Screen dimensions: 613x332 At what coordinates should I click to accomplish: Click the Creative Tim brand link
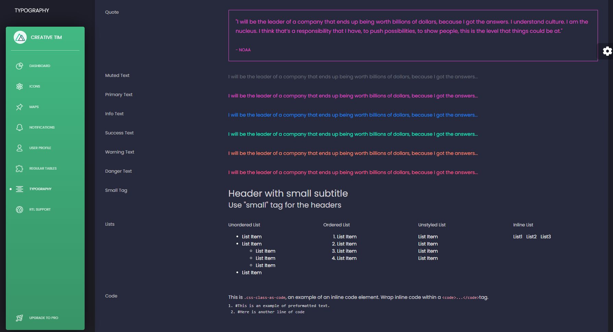[46, 37]
